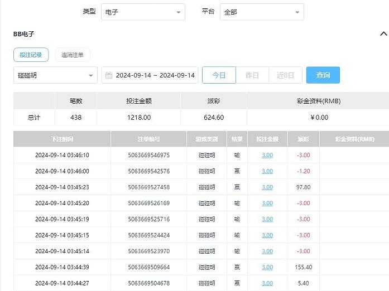Image resolution: width=389 pixels, height=291 pixels.
Task: Collapse the BB电子 section chevron
Action: [x=383, y=34]
